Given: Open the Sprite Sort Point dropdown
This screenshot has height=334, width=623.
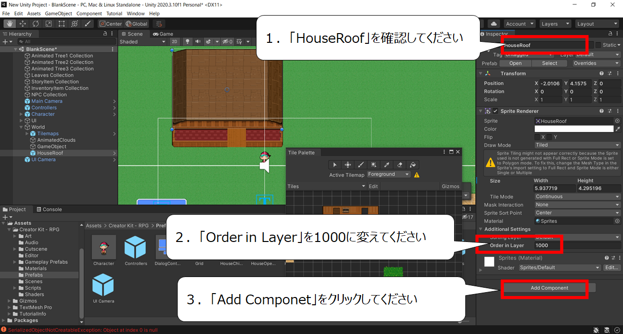Looking at the screenshot, I should click(x=578, y=213).
